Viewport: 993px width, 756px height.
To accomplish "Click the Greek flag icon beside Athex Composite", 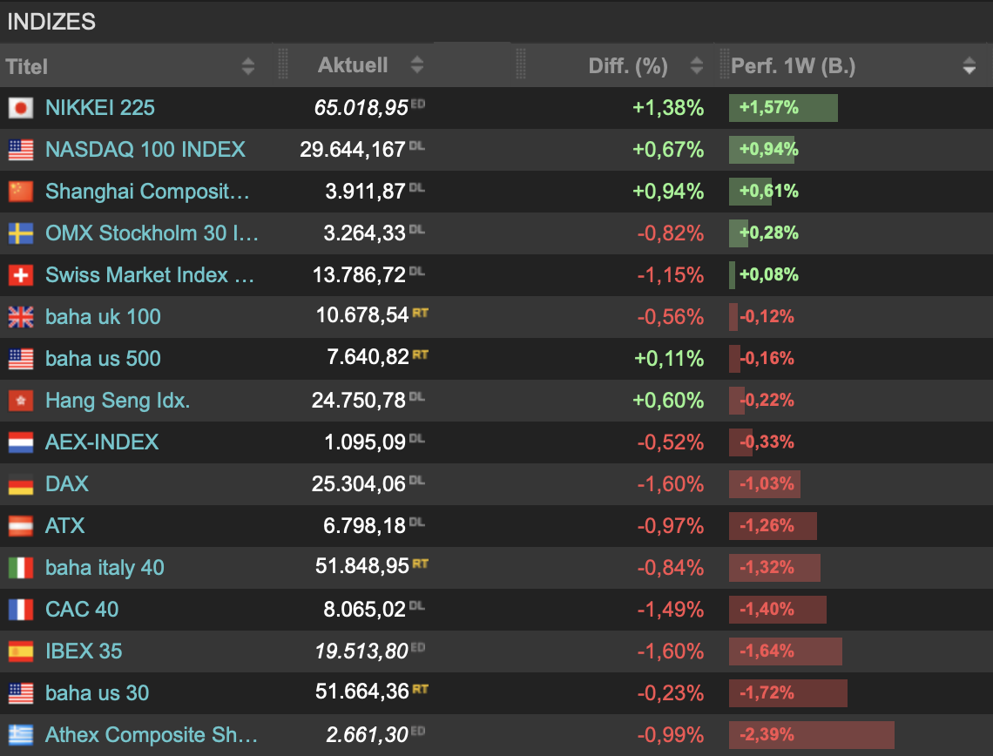I will coord(20,735).
